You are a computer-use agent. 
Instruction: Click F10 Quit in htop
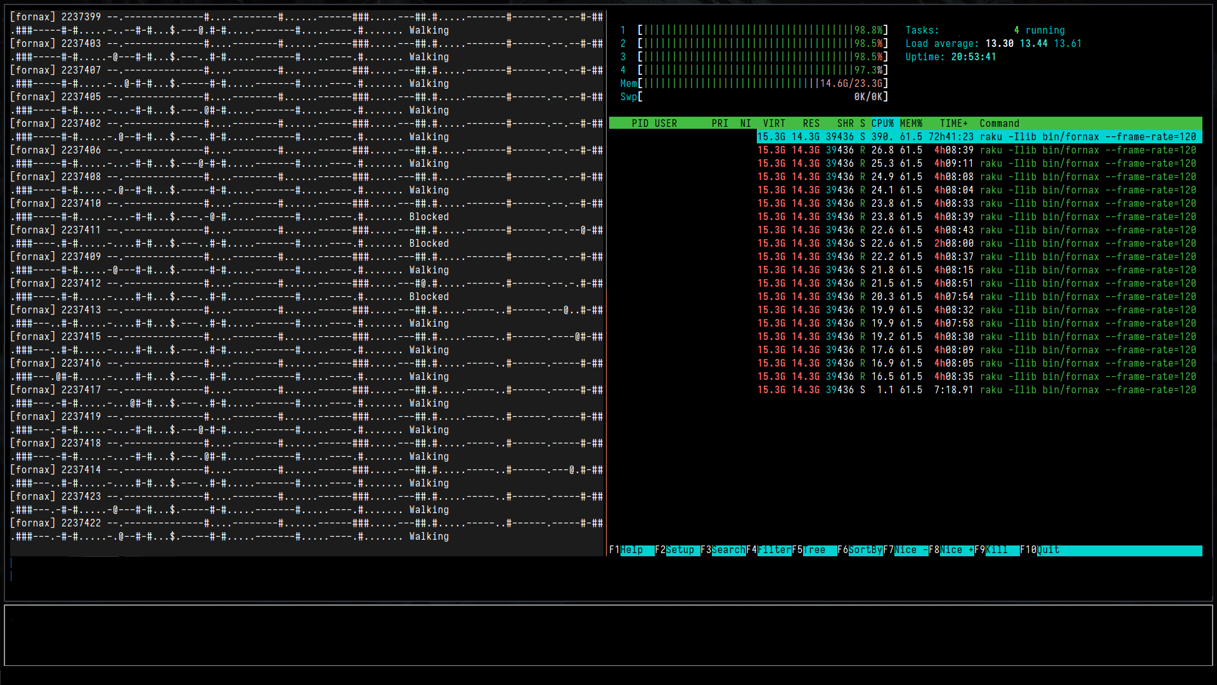coord(1040,550)
